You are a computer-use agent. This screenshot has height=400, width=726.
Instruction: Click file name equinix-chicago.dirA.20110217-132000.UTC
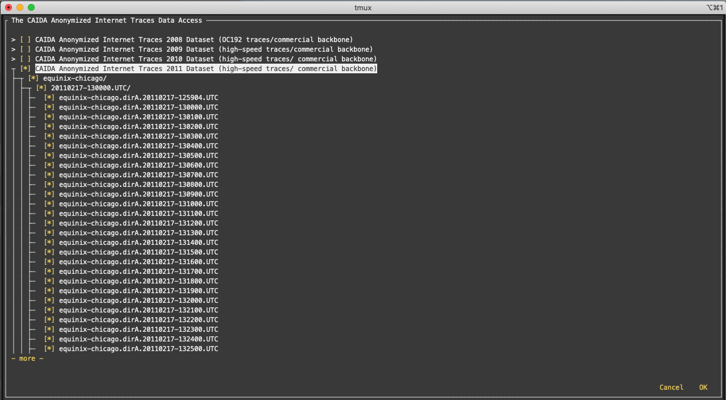pos(139,301)
